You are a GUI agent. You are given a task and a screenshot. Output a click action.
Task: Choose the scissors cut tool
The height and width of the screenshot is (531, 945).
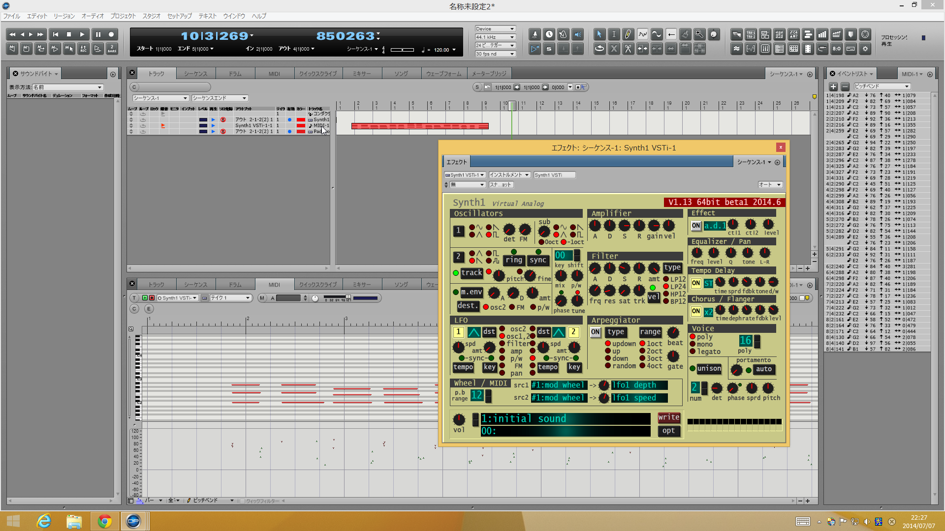coord(628,49)
